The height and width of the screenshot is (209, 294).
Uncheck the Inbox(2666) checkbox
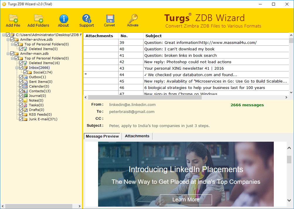[x=21, y=68]
